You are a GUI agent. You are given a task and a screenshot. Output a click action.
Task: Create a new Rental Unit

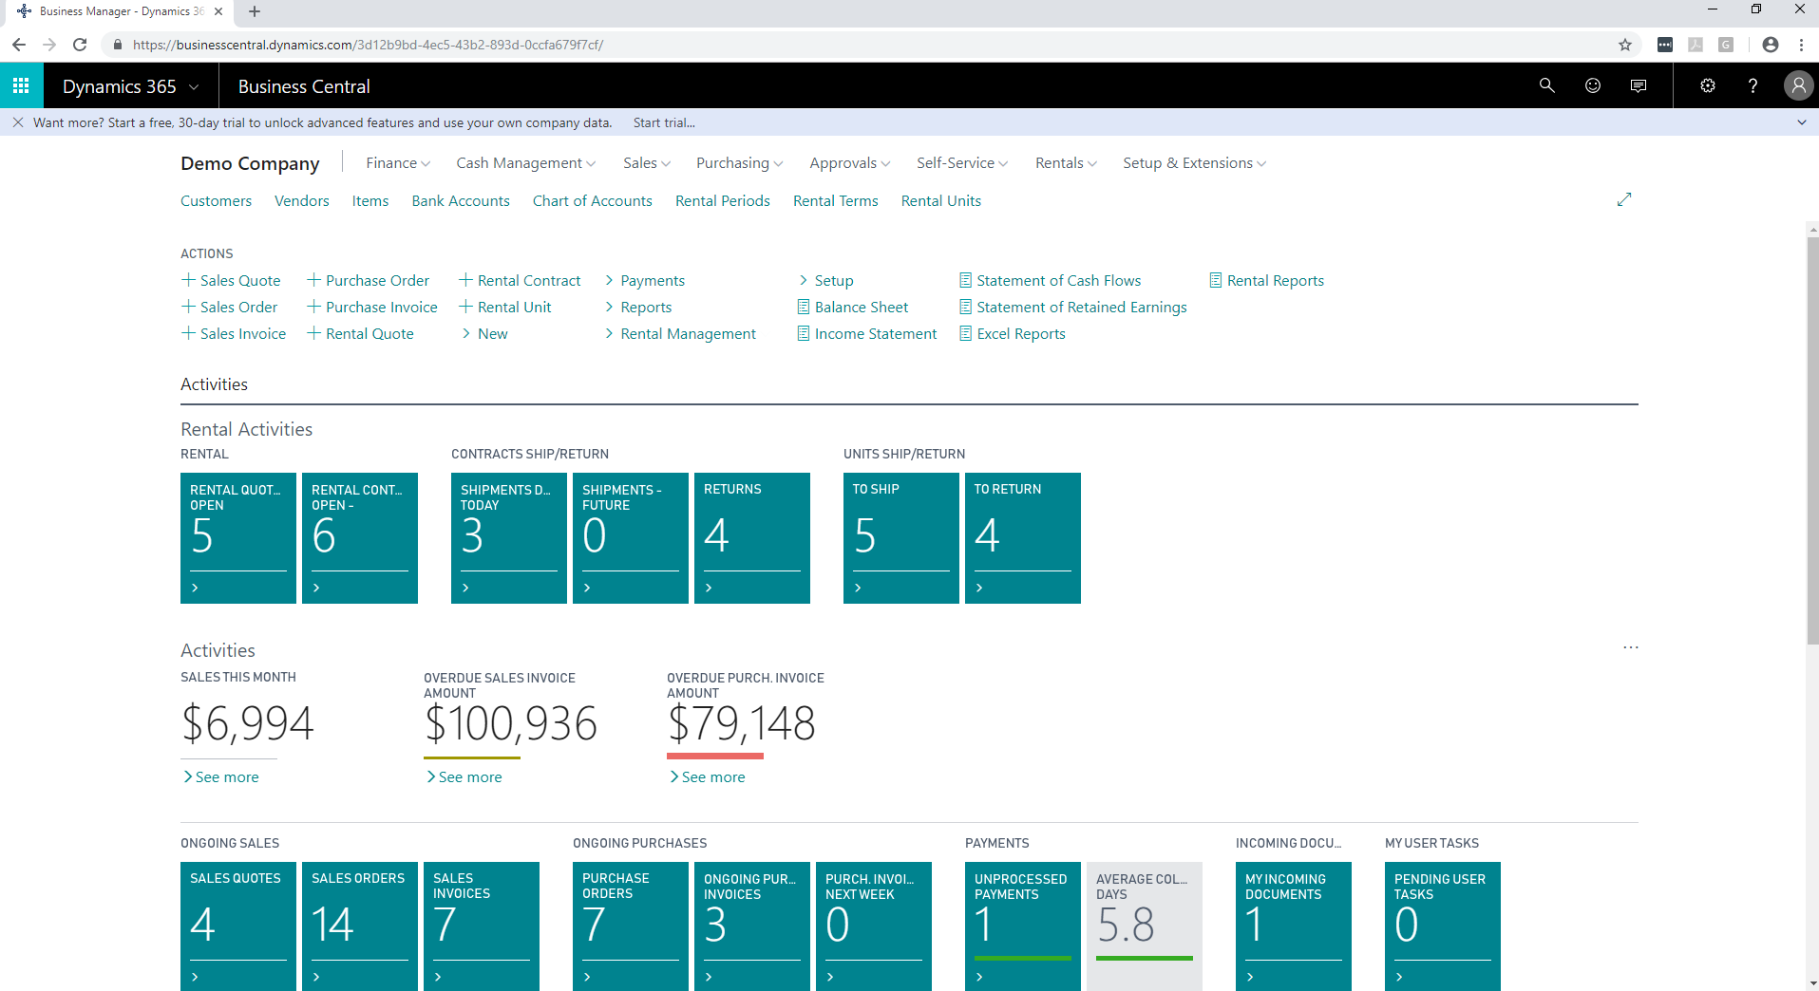[504, 307]
